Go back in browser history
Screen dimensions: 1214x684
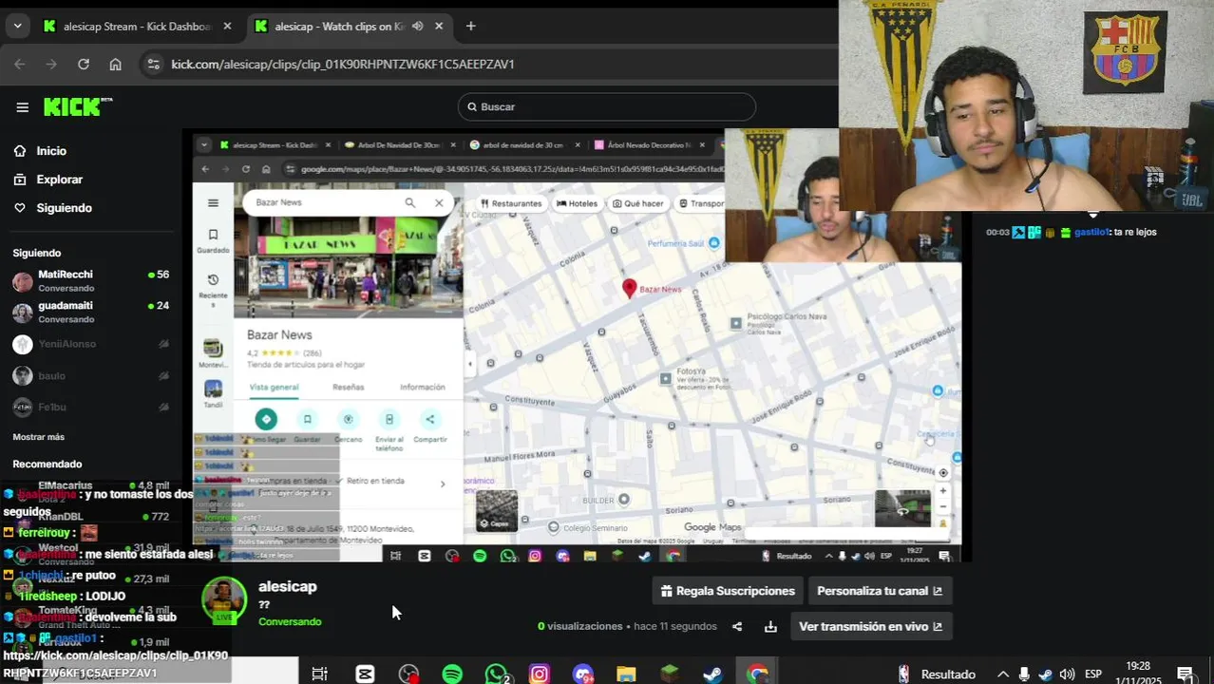tap(20, 64)
